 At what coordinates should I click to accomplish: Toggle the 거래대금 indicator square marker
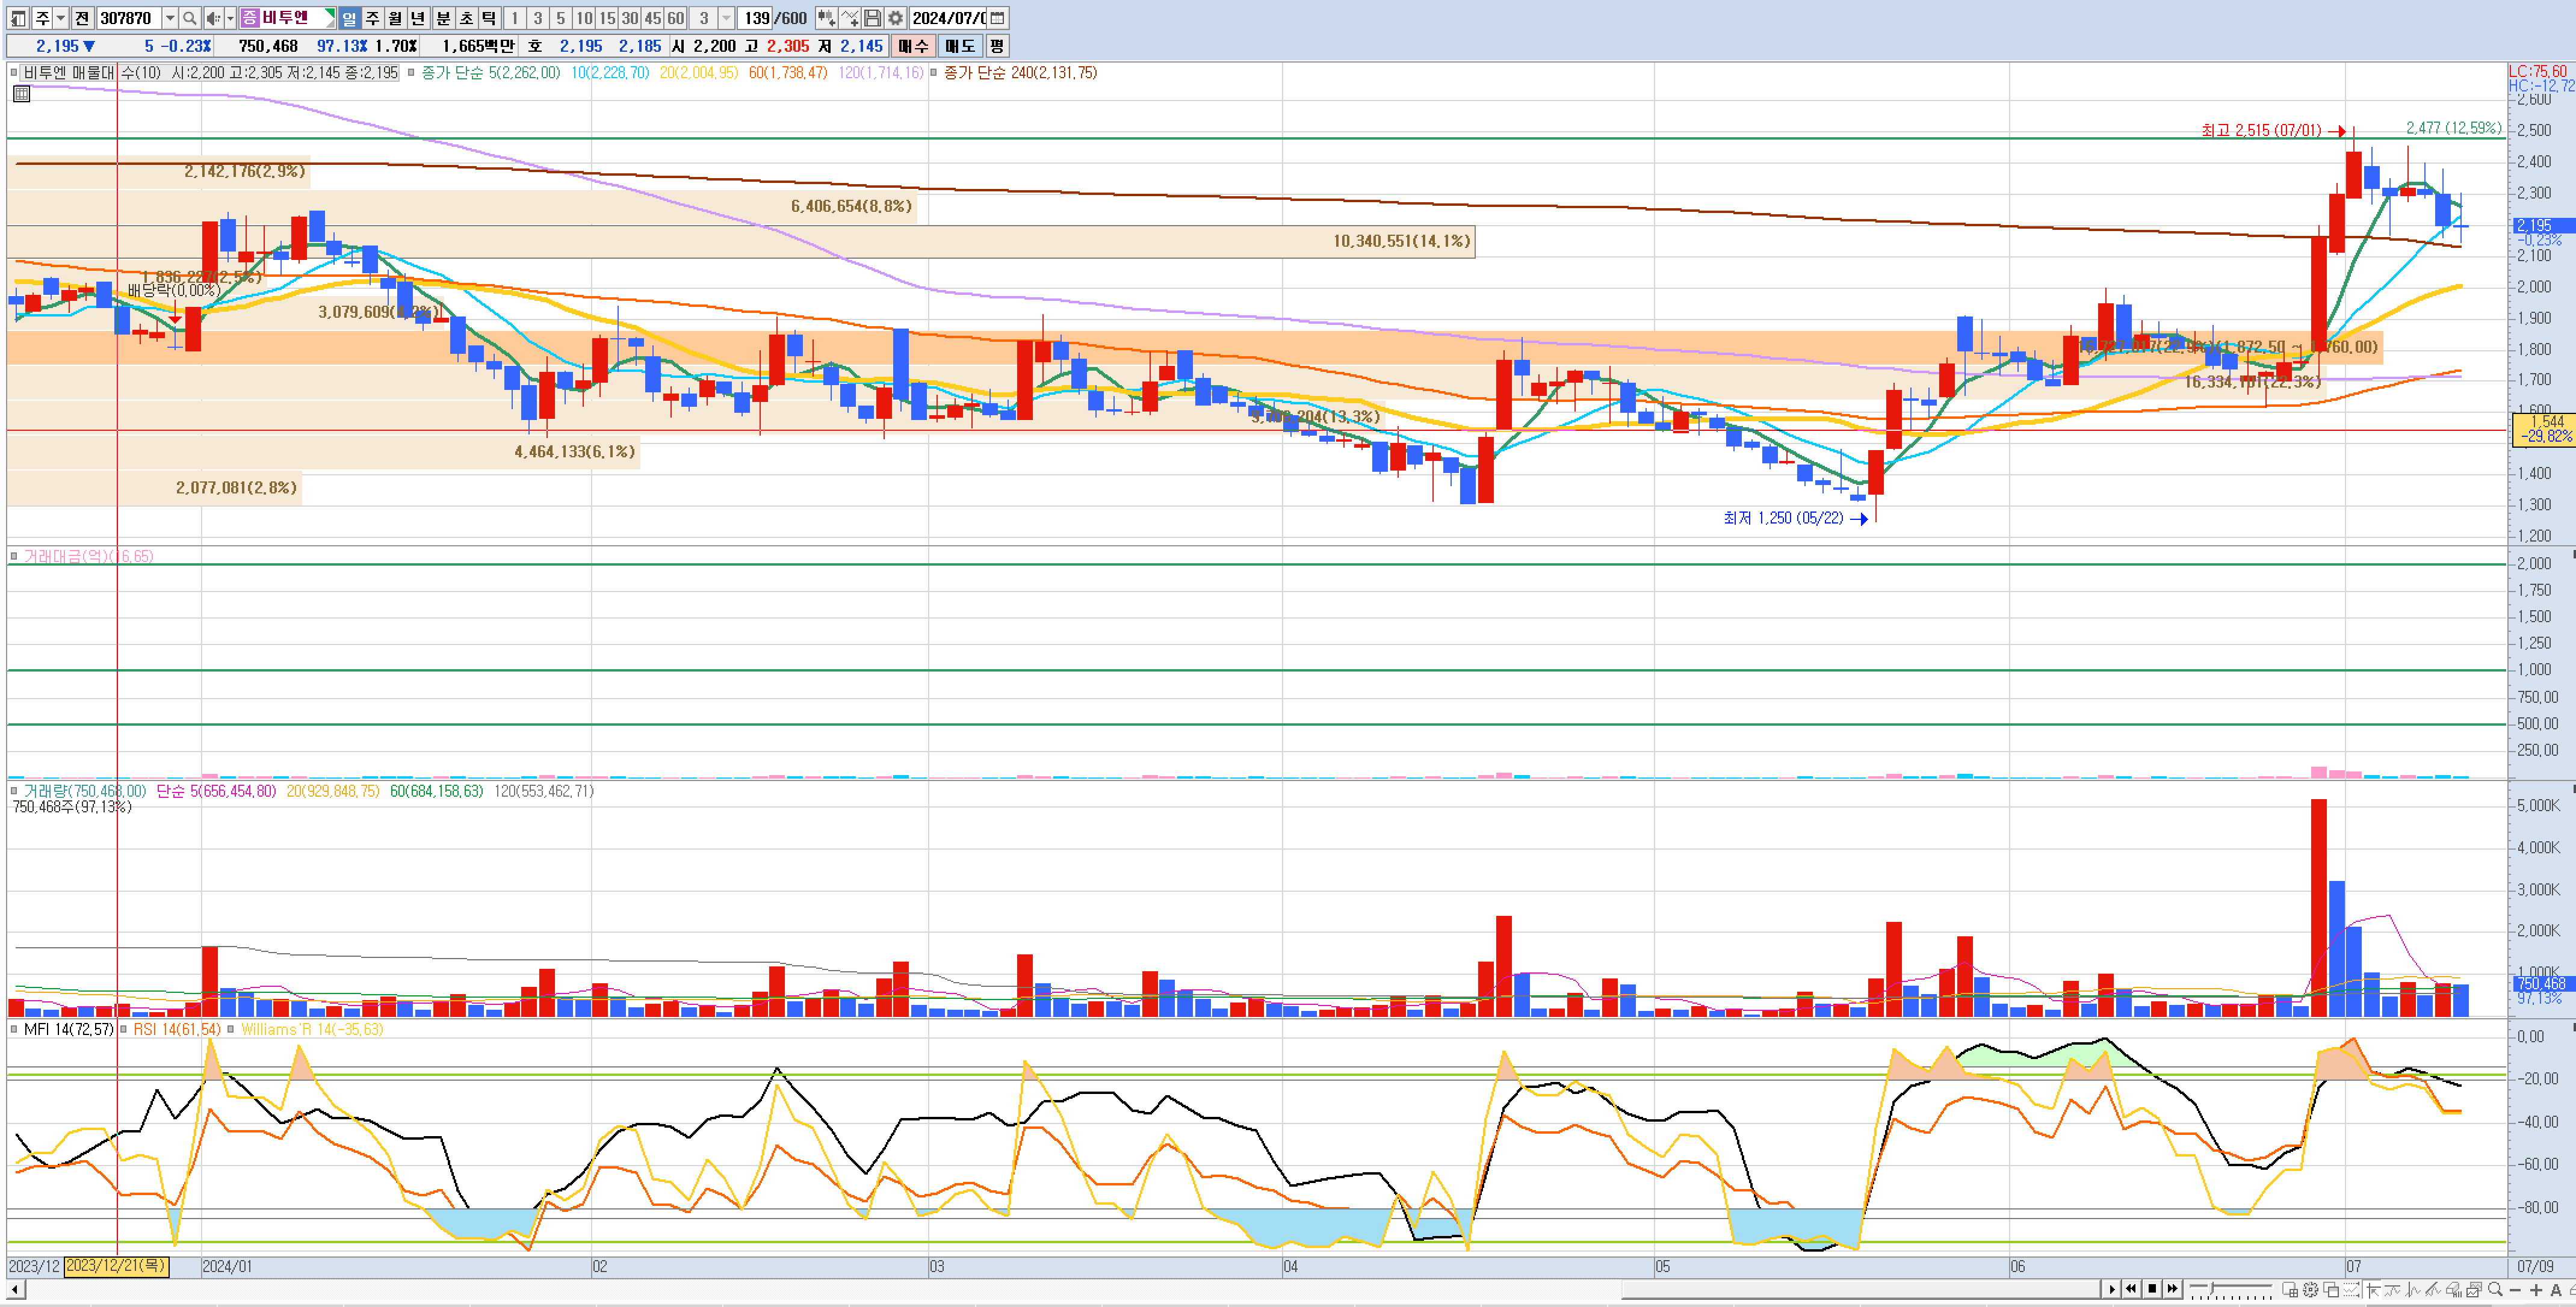point(14,556)
